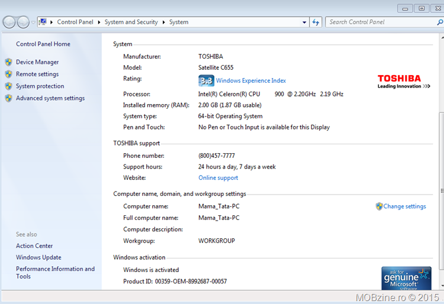This screenshot has height=304, width=444.
Task: Select the Intel(R) Celeron(R) CPU text
Action: tap(229, 94)
